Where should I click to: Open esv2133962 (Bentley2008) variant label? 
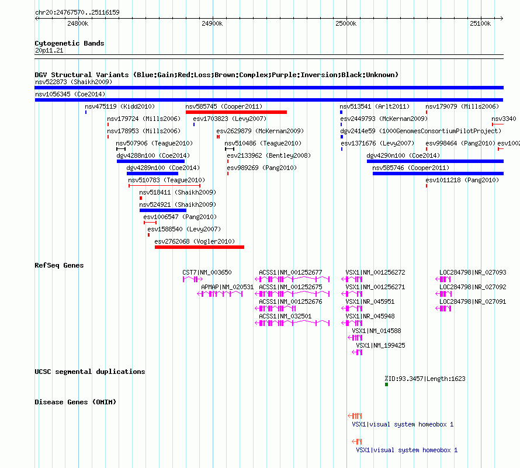point(269,155)
